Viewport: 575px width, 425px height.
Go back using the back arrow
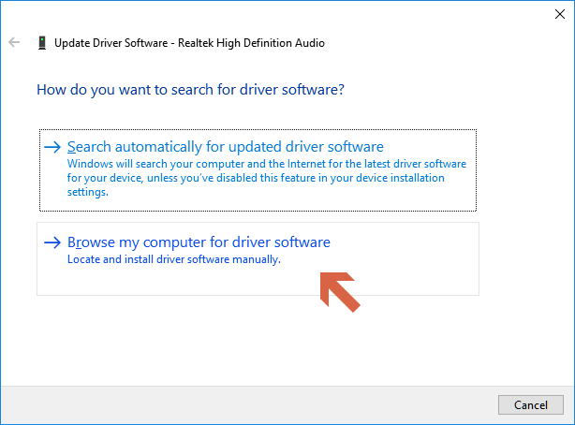(14, 42)
